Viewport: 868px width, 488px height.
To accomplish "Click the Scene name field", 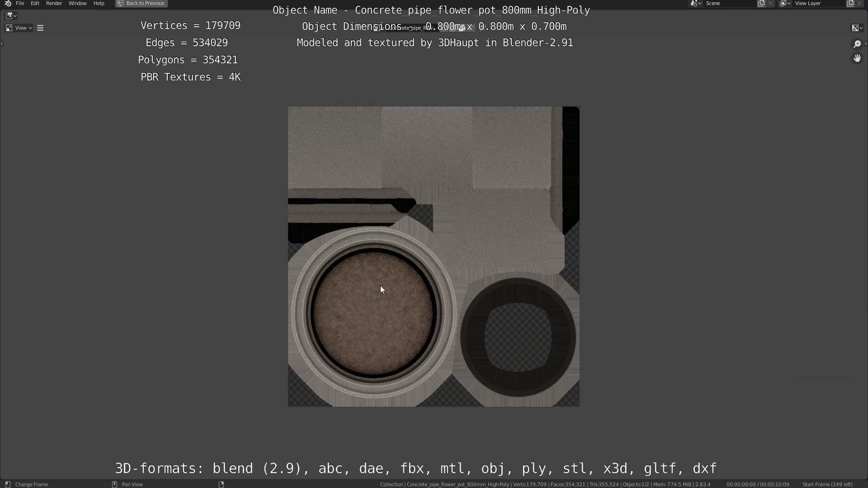I will coord(729,3).
